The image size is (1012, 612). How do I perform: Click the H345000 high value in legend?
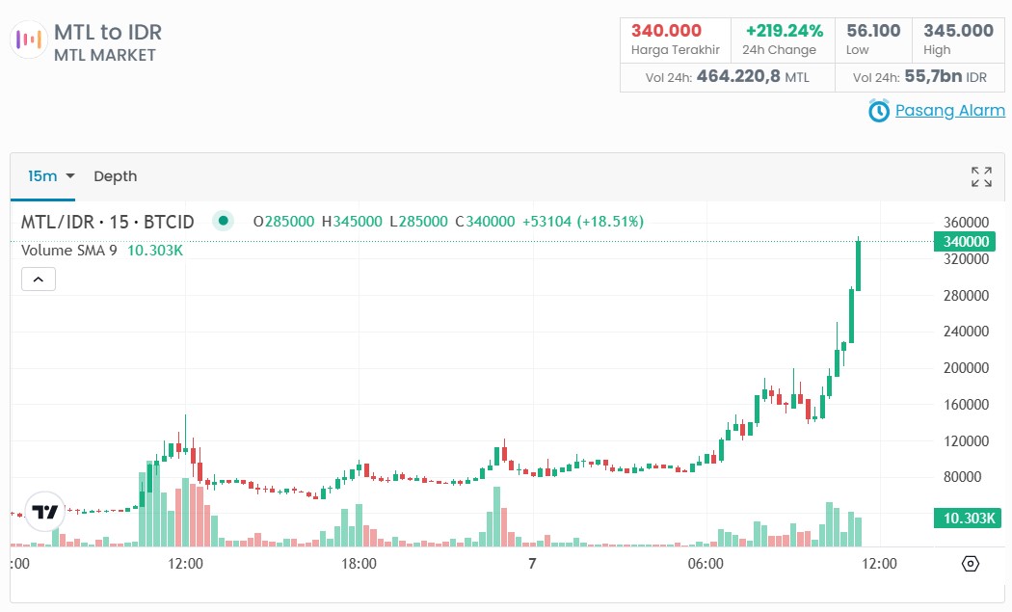pos(352,222)
